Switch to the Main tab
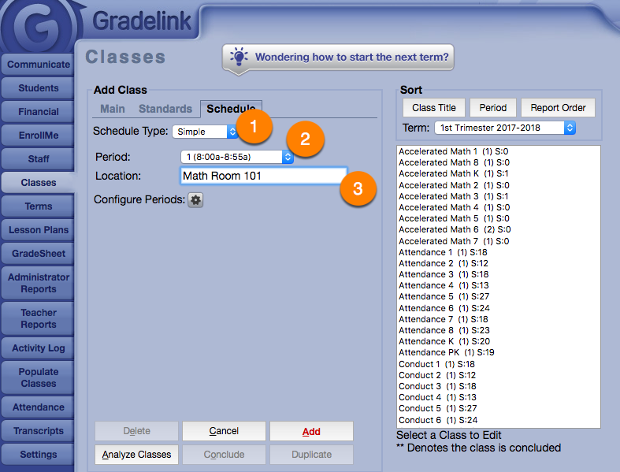The height and width of the screenshot is (472, 620). click(x=113, y=109)
